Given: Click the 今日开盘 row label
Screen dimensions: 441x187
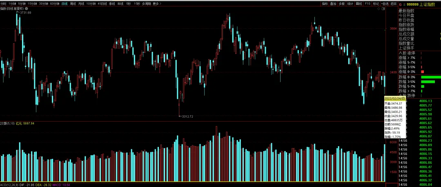Looking at the screenshot, I should [x=406, y=16].
